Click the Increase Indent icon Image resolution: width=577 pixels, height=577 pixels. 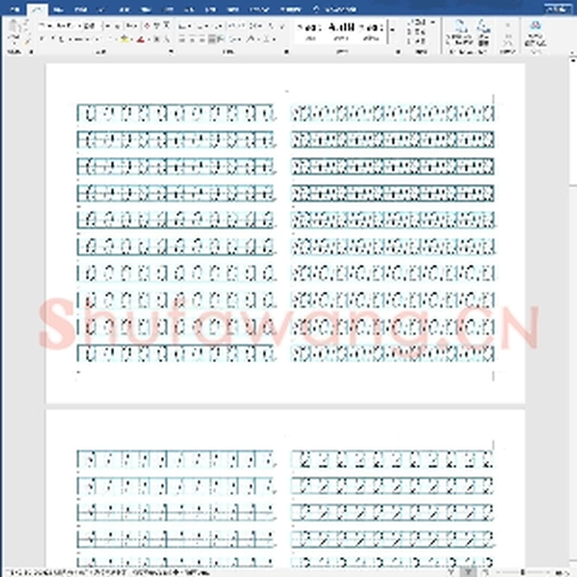click(242, 26)
